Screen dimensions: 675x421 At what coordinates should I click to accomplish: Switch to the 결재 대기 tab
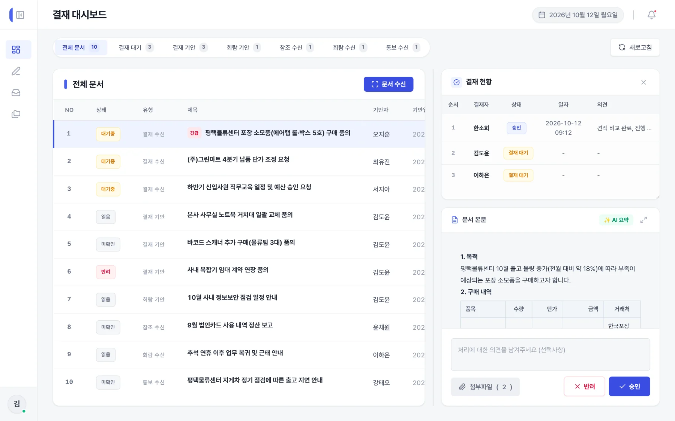(x=136, y=48)
